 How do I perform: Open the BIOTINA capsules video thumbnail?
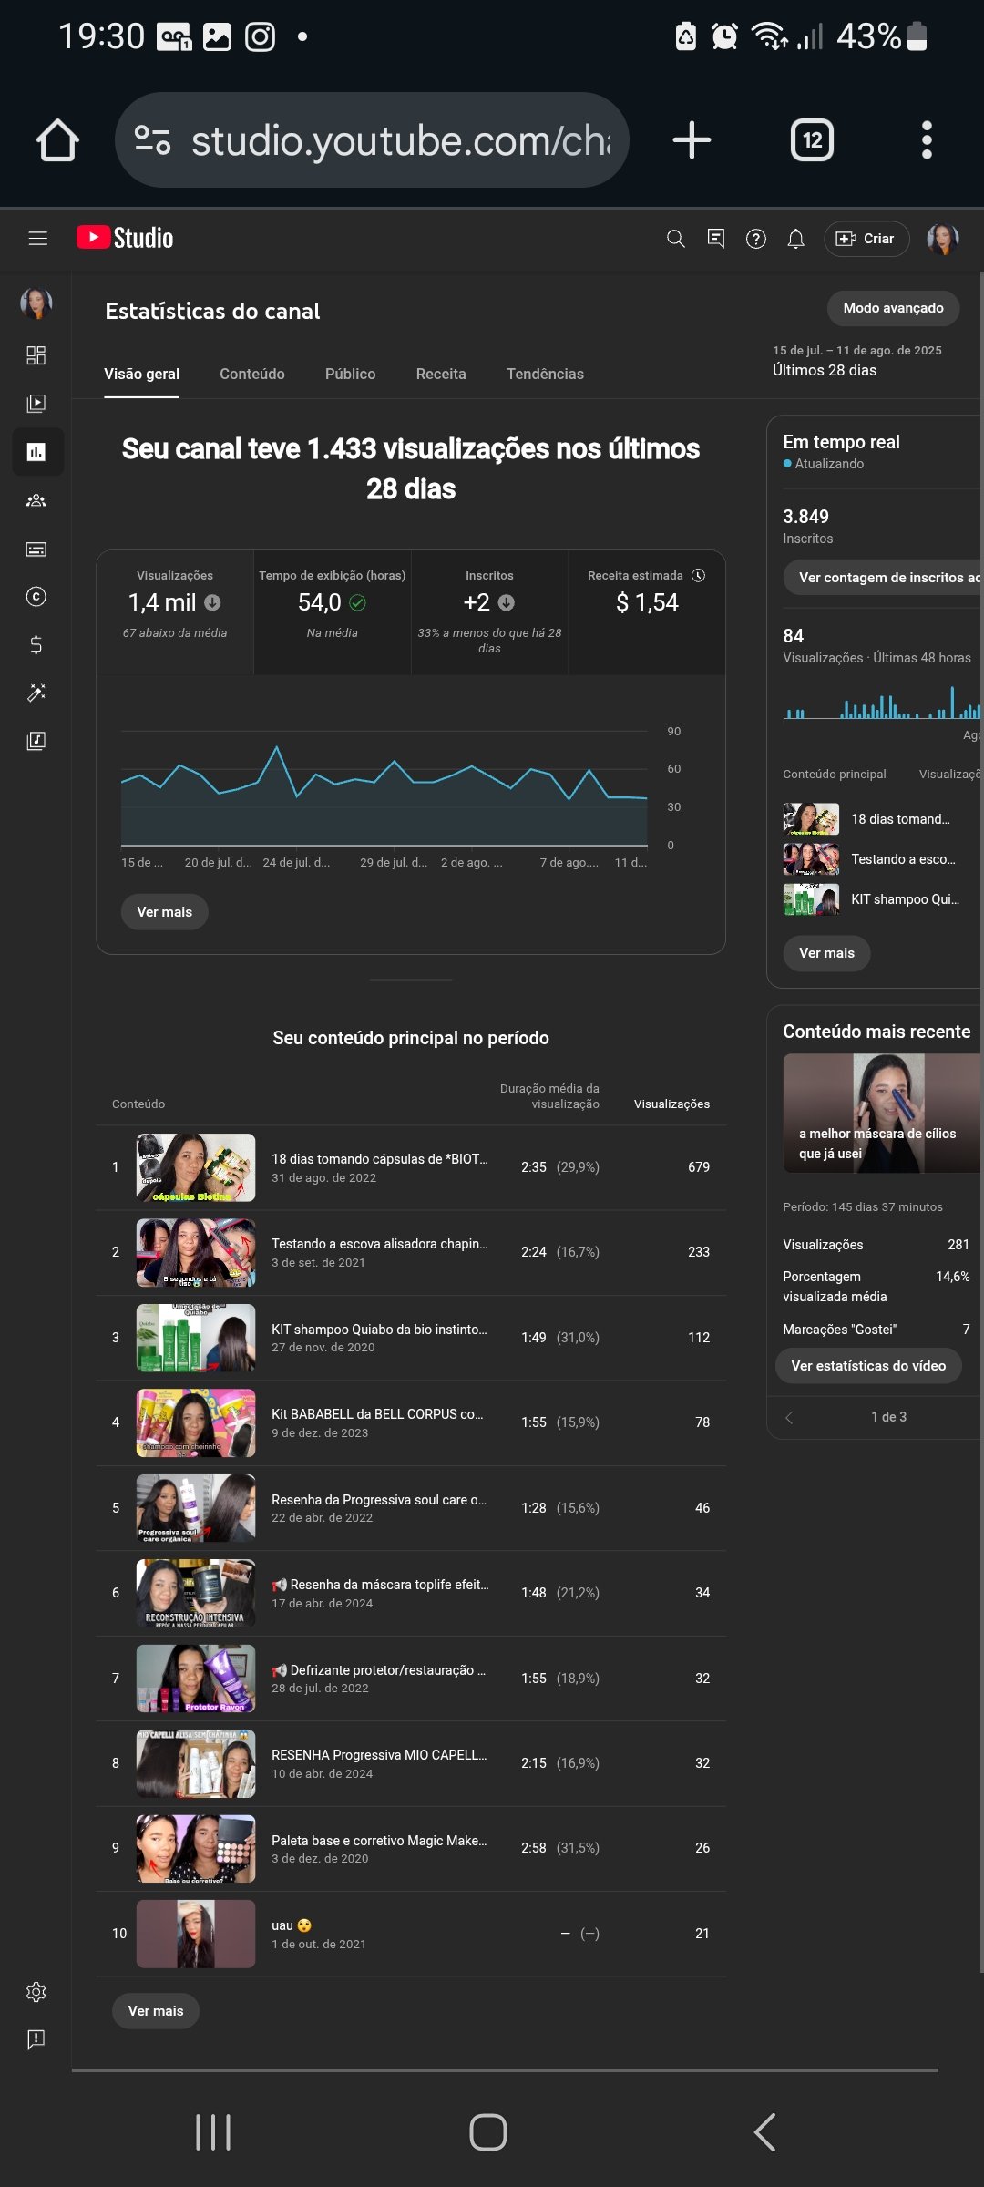(196, 1167)
